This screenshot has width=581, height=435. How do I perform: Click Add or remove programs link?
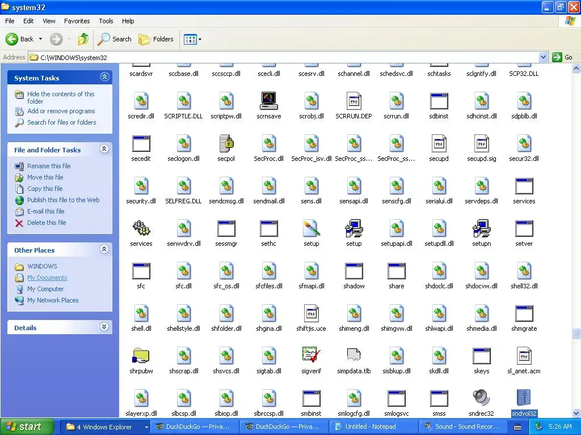(61, 111)
